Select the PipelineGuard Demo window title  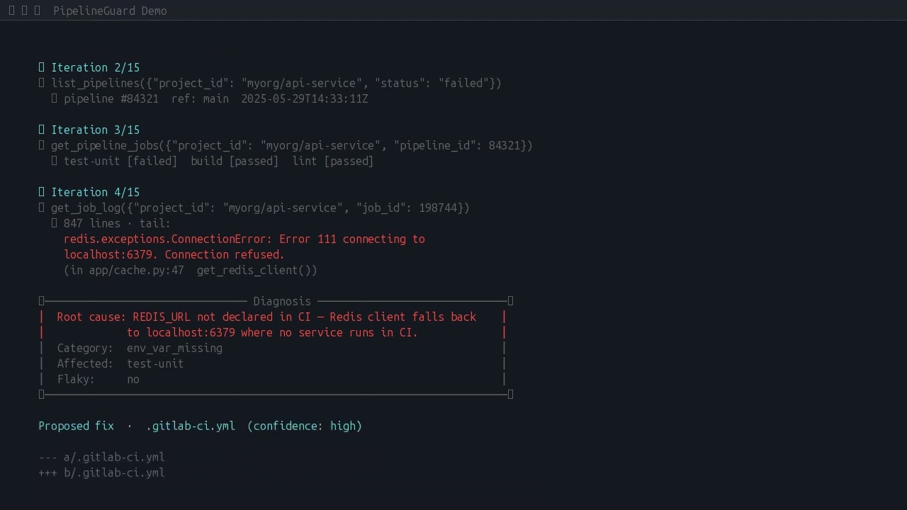pyautogui.click(x=110, y=11)
